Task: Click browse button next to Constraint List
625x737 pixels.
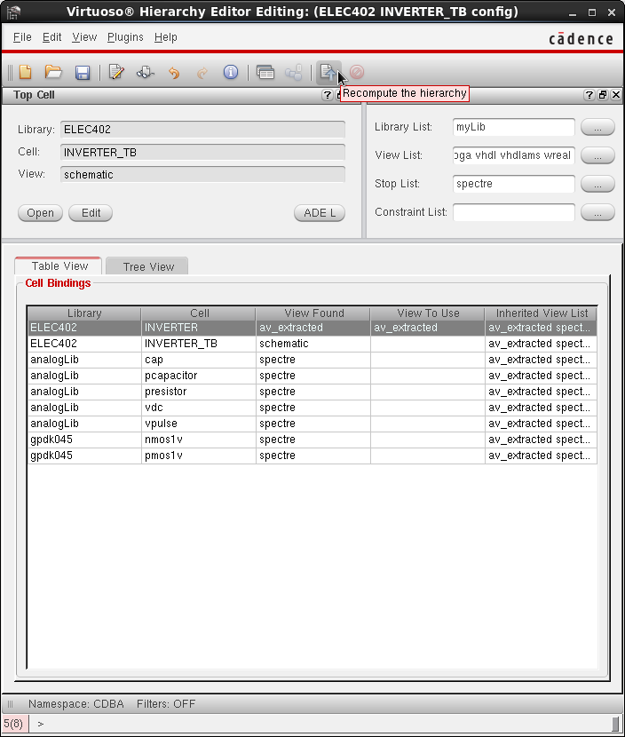Action: point(597,212)
